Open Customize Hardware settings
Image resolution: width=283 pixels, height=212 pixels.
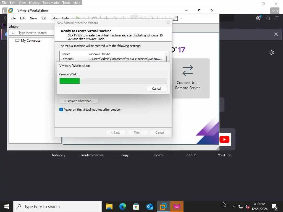[79, 101]
